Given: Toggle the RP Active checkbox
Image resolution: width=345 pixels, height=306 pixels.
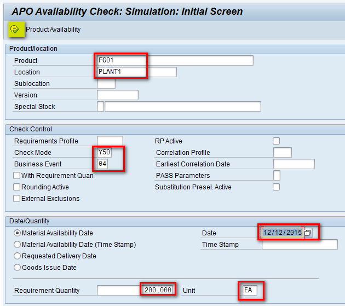Looking at the screenshot, I should pos(276,141).
